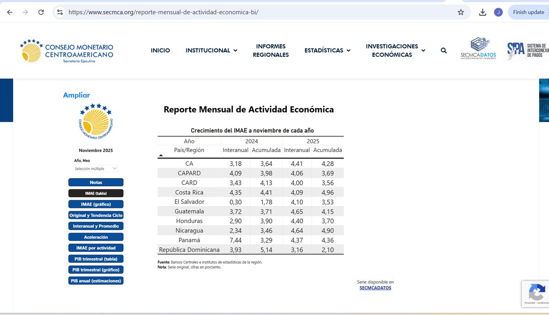Expand the ESTADÍSTICAS menu
This screenshot has width=549, height=315.
pyautogui.click(x=328, y=50)
